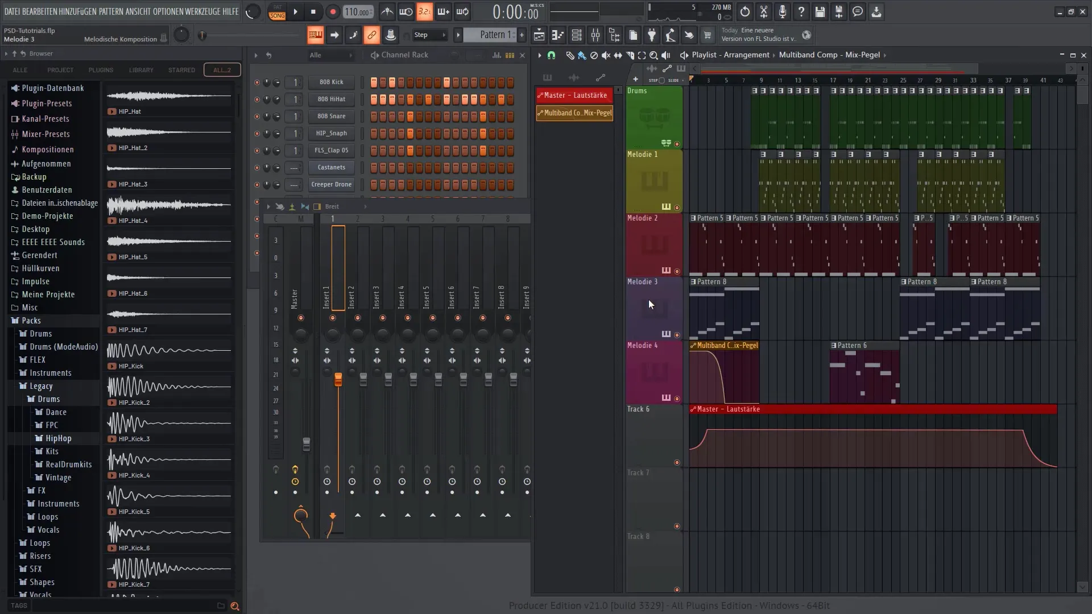This screenshot has width=1092, height=614.
Task: Mute the Melodie 3 playlist track
Action: [677, 335]
